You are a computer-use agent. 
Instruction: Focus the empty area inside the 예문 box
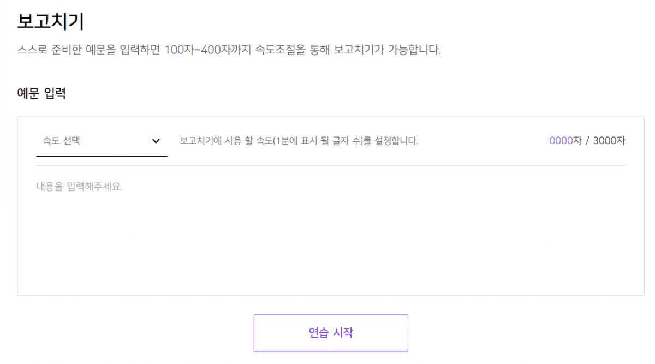331,246
